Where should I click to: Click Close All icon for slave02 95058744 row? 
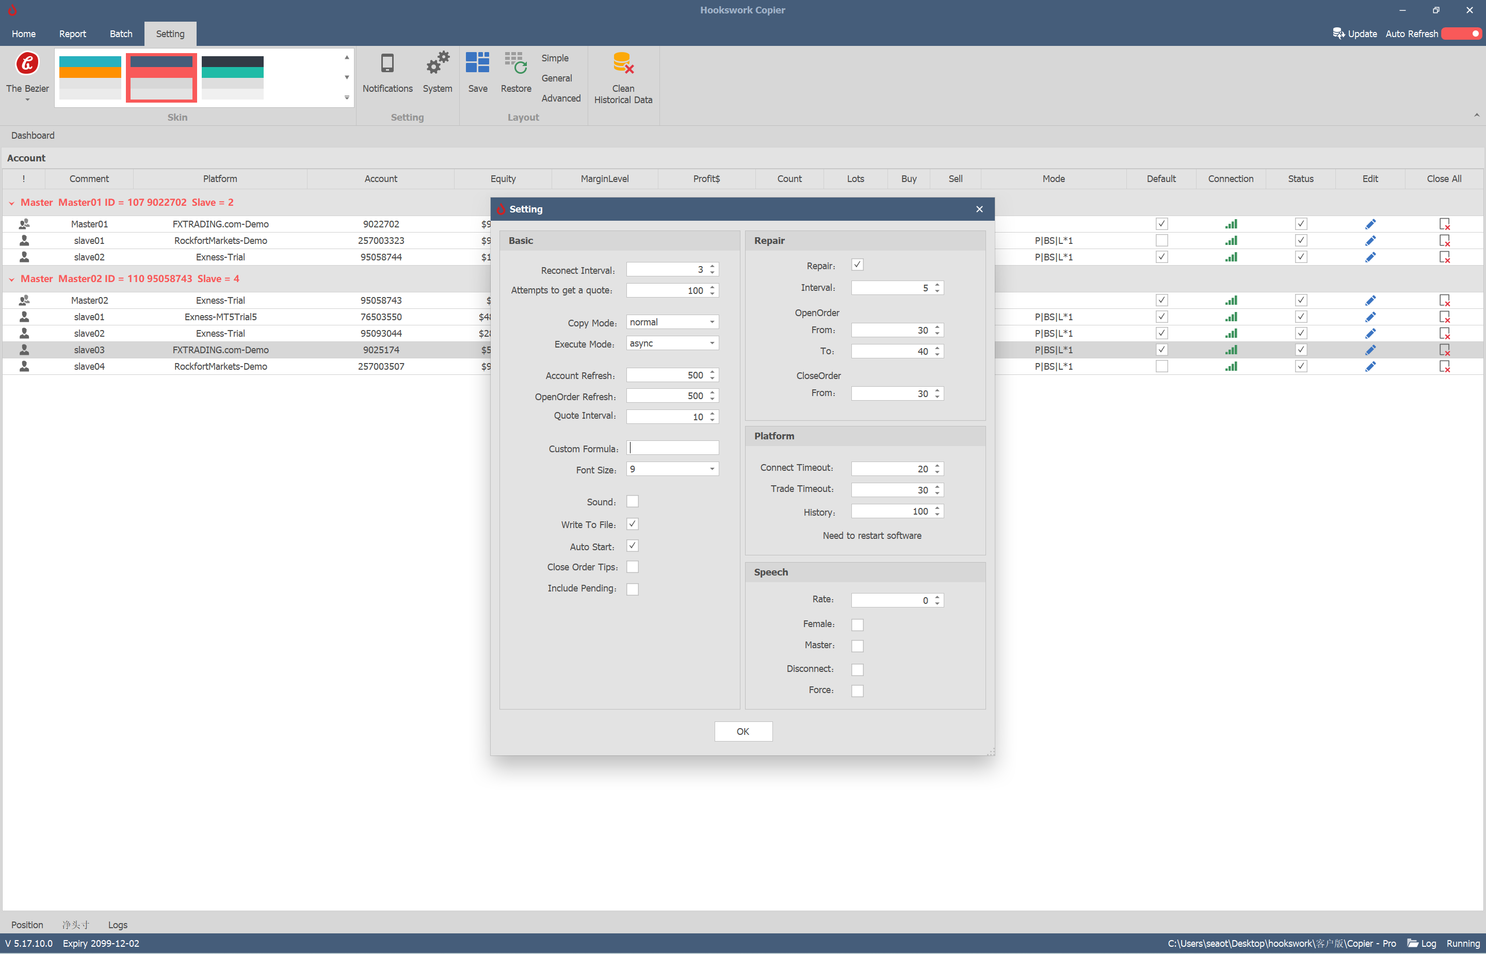click(1445, 257)
